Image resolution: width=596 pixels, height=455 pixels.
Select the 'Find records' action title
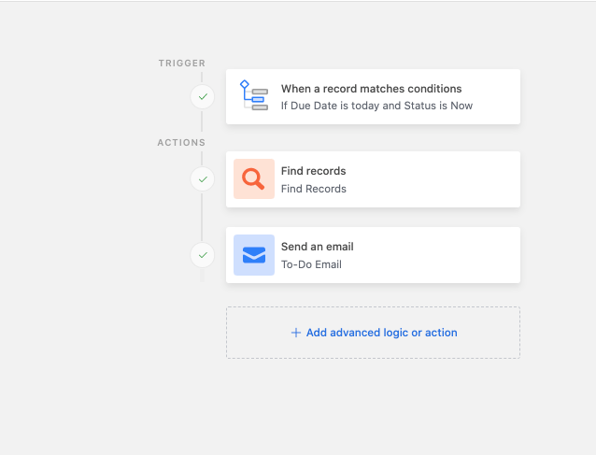(x=314, y=171)
